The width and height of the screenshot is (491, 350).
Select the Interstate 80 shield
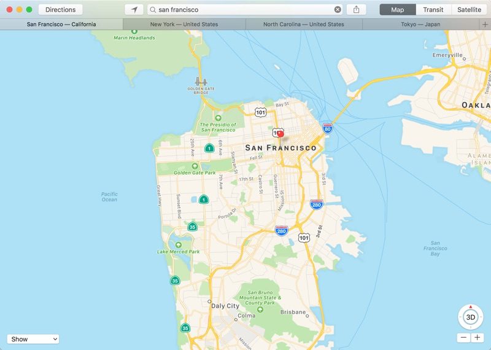[x=328, y=128]
